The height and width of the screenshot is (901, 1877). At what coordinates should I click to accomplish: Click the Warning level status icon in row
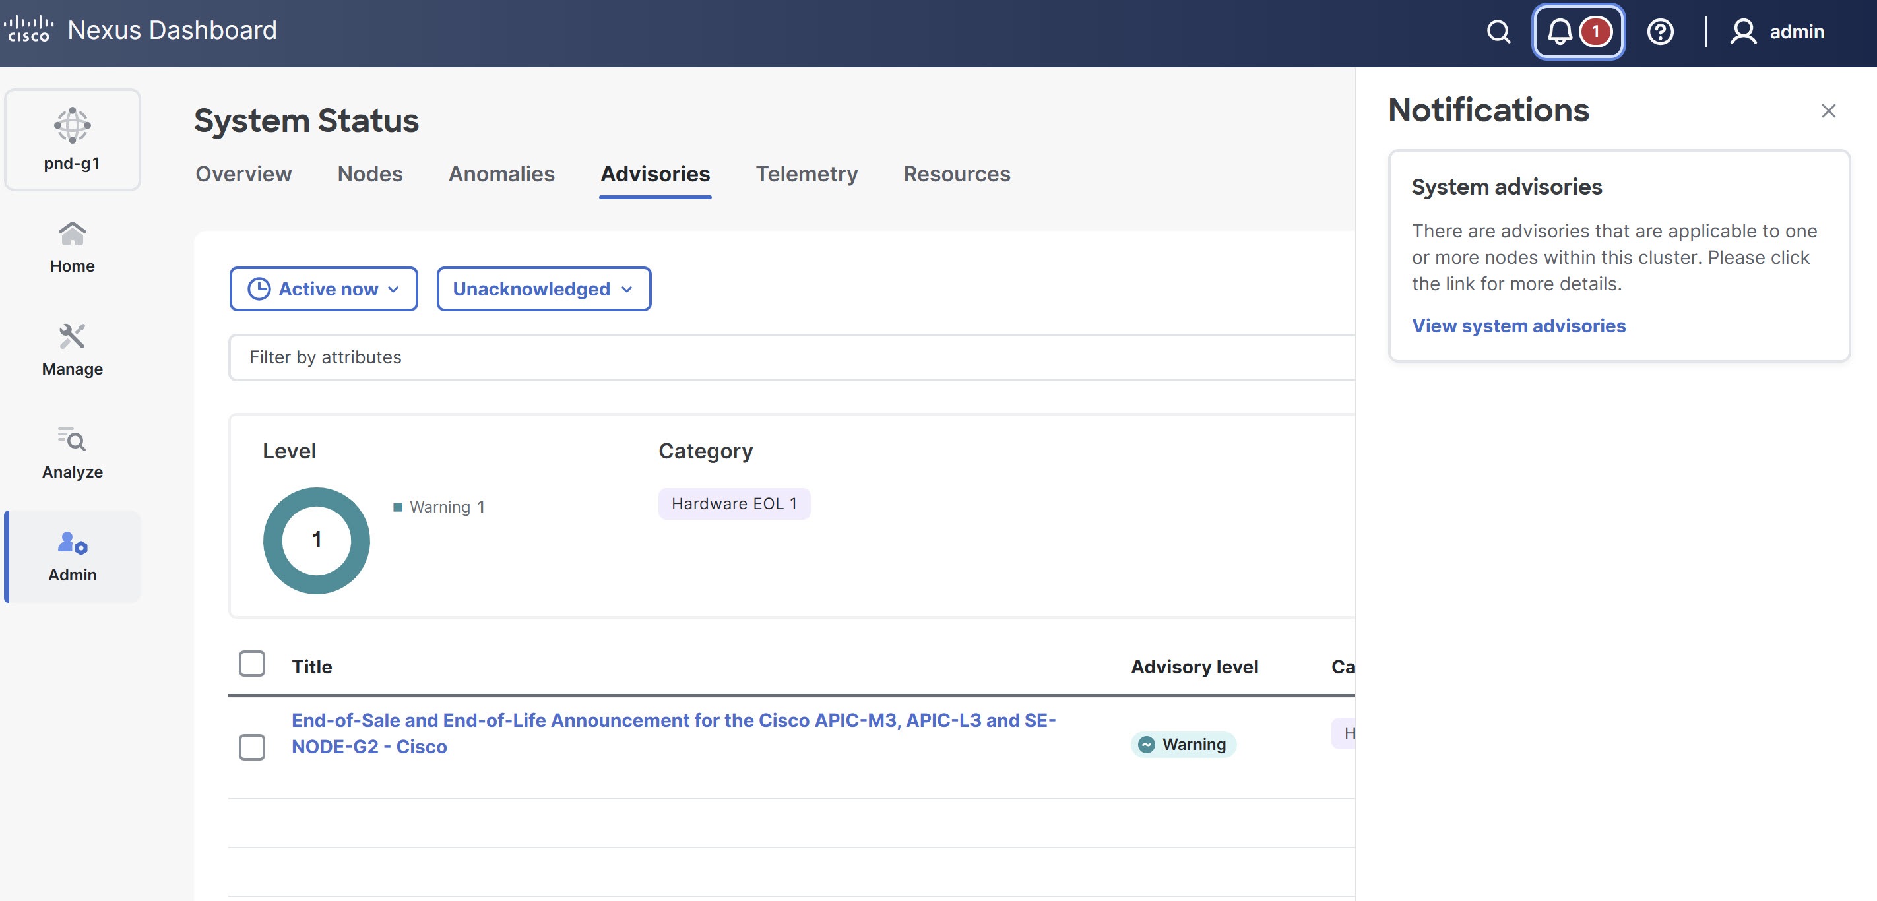(1146, 745)
